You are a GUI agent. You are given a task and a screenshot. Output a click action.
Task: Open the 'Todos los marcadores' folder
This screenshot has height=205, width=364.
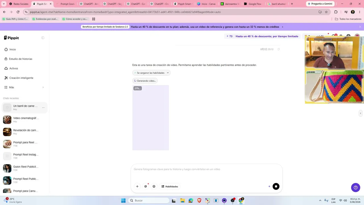click(x=348, y=19)
